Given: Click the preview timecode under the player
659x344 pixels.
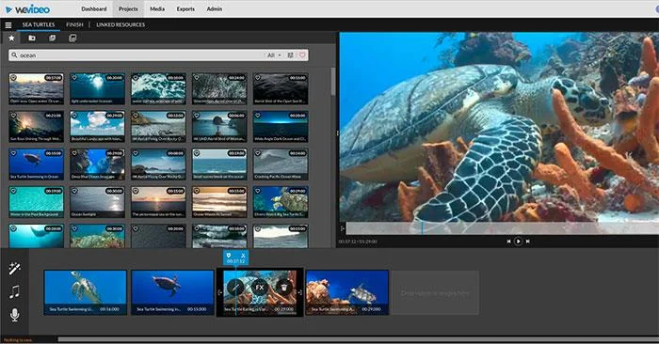Looking at the screenshot, I should coord(358,242).
